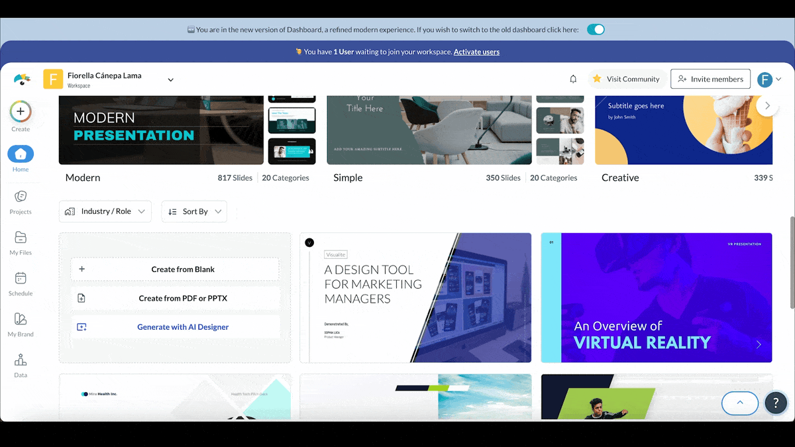Expand the Fiorella Cánepa Lama workspace switcher
Screen dimensions: 795x447
tap(170, 79)
